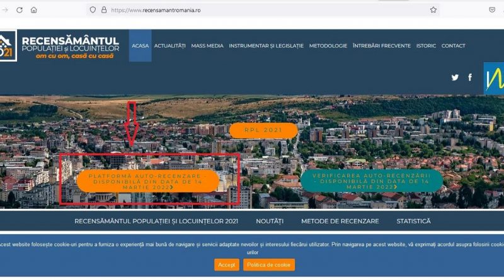
Task: Open the Facebook social icon
Action: pyautogui.click(x=469, y=77)
